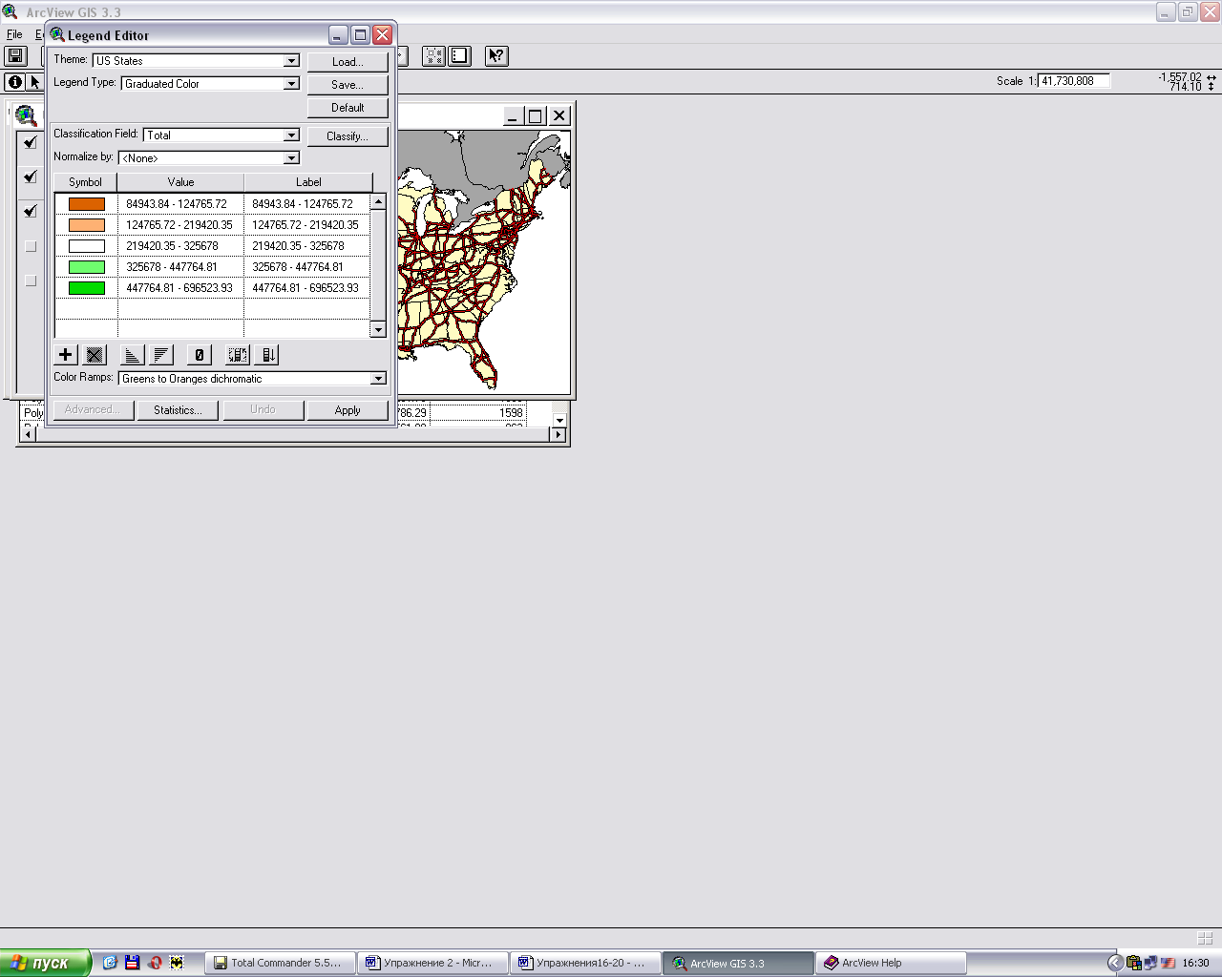
Task: Click the legend table scroll down arrow
Action: [378, 330]
